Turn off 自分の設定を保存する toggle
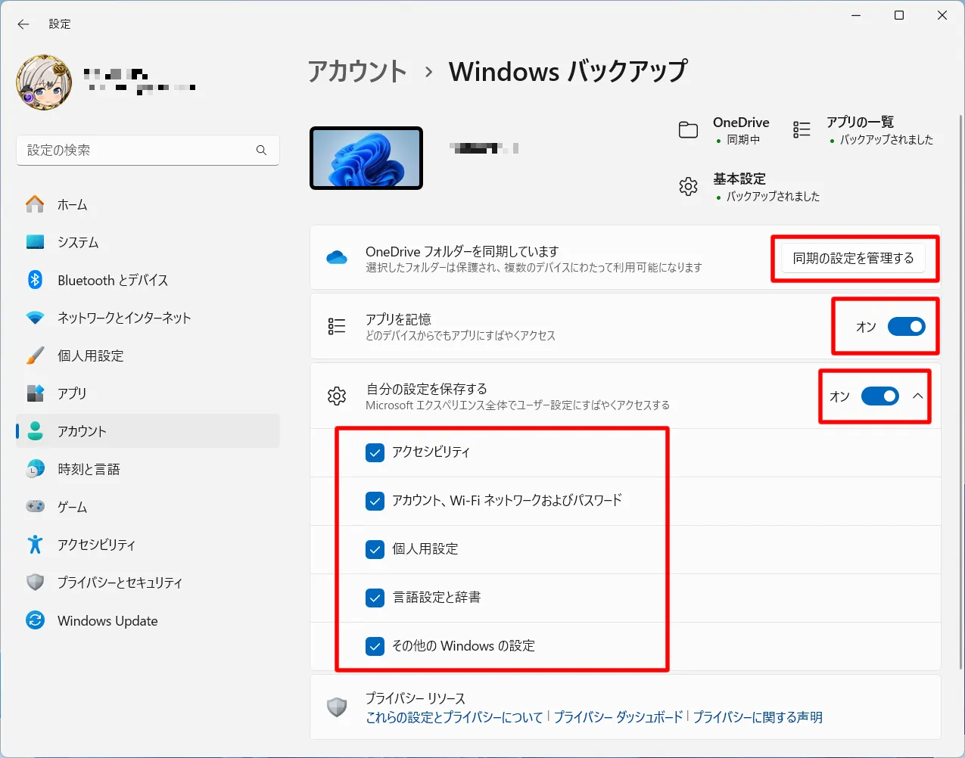 coord(880,396)
